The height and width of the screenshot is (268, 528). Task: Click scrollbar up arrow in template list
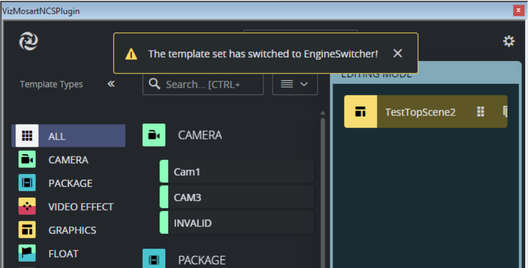(323, 113)
